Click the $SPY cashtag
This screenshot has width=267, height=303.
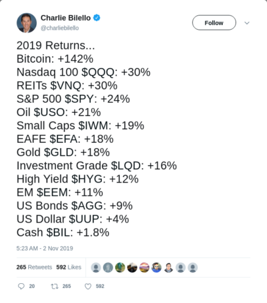click(x=80, y=99)
